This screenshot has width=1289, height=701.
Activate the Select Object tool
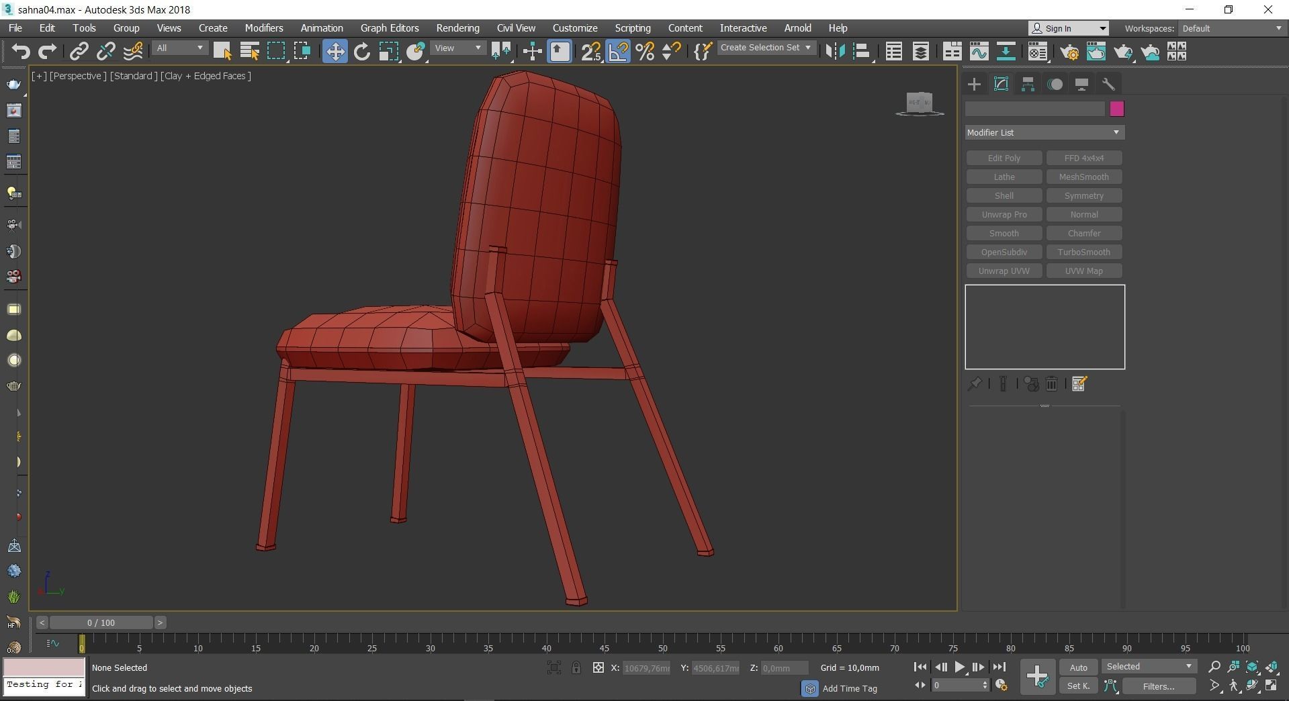point(222,52)
